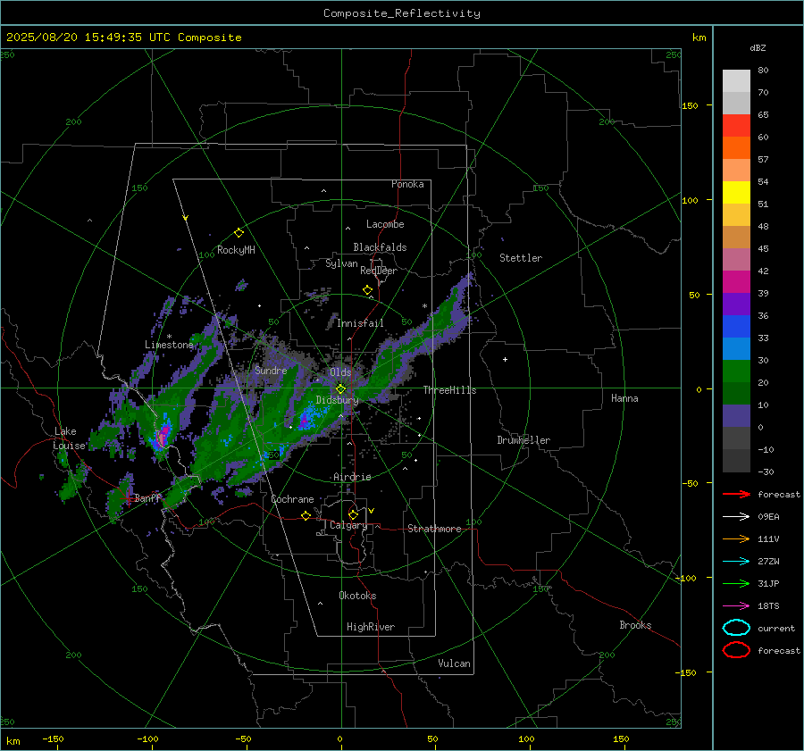This screenshot has height=751, width=804.
Task: Click the 'Banff' city label
Action: pyautogui.click(x=147, y=498)
